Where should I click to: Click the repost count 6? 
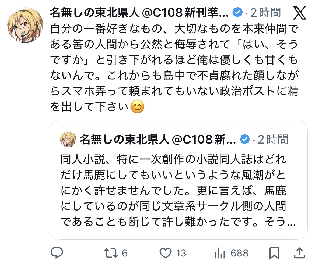(124, 253)
